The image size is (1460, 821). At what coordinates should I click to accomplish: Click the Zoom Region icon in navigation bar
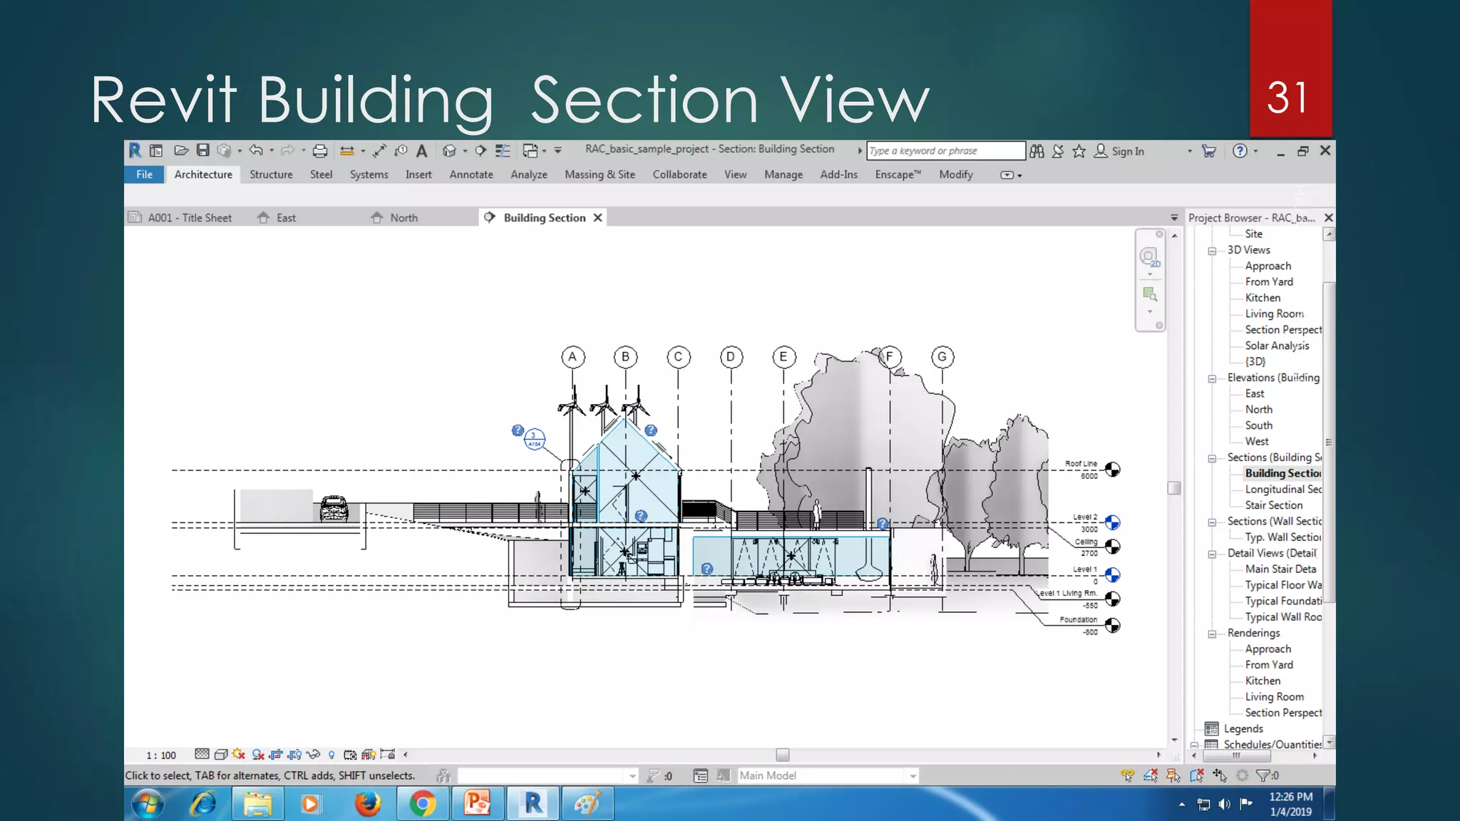pos(1150,294)
